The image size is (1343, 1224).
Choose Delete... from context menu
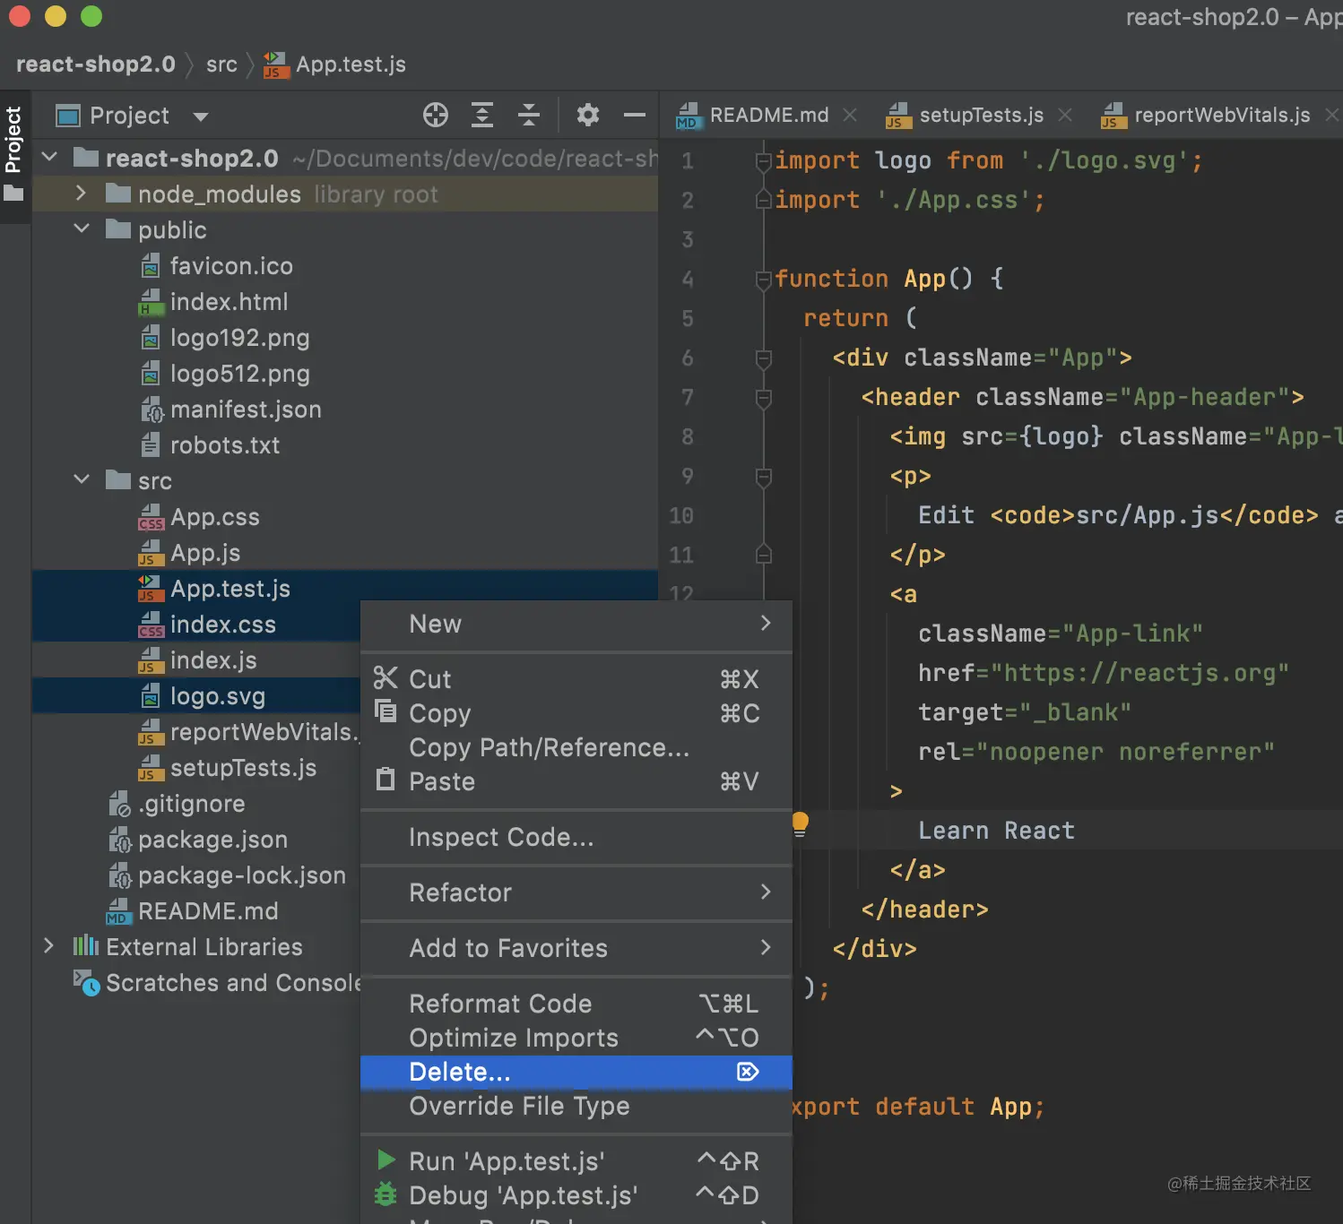pos(576,1072)
